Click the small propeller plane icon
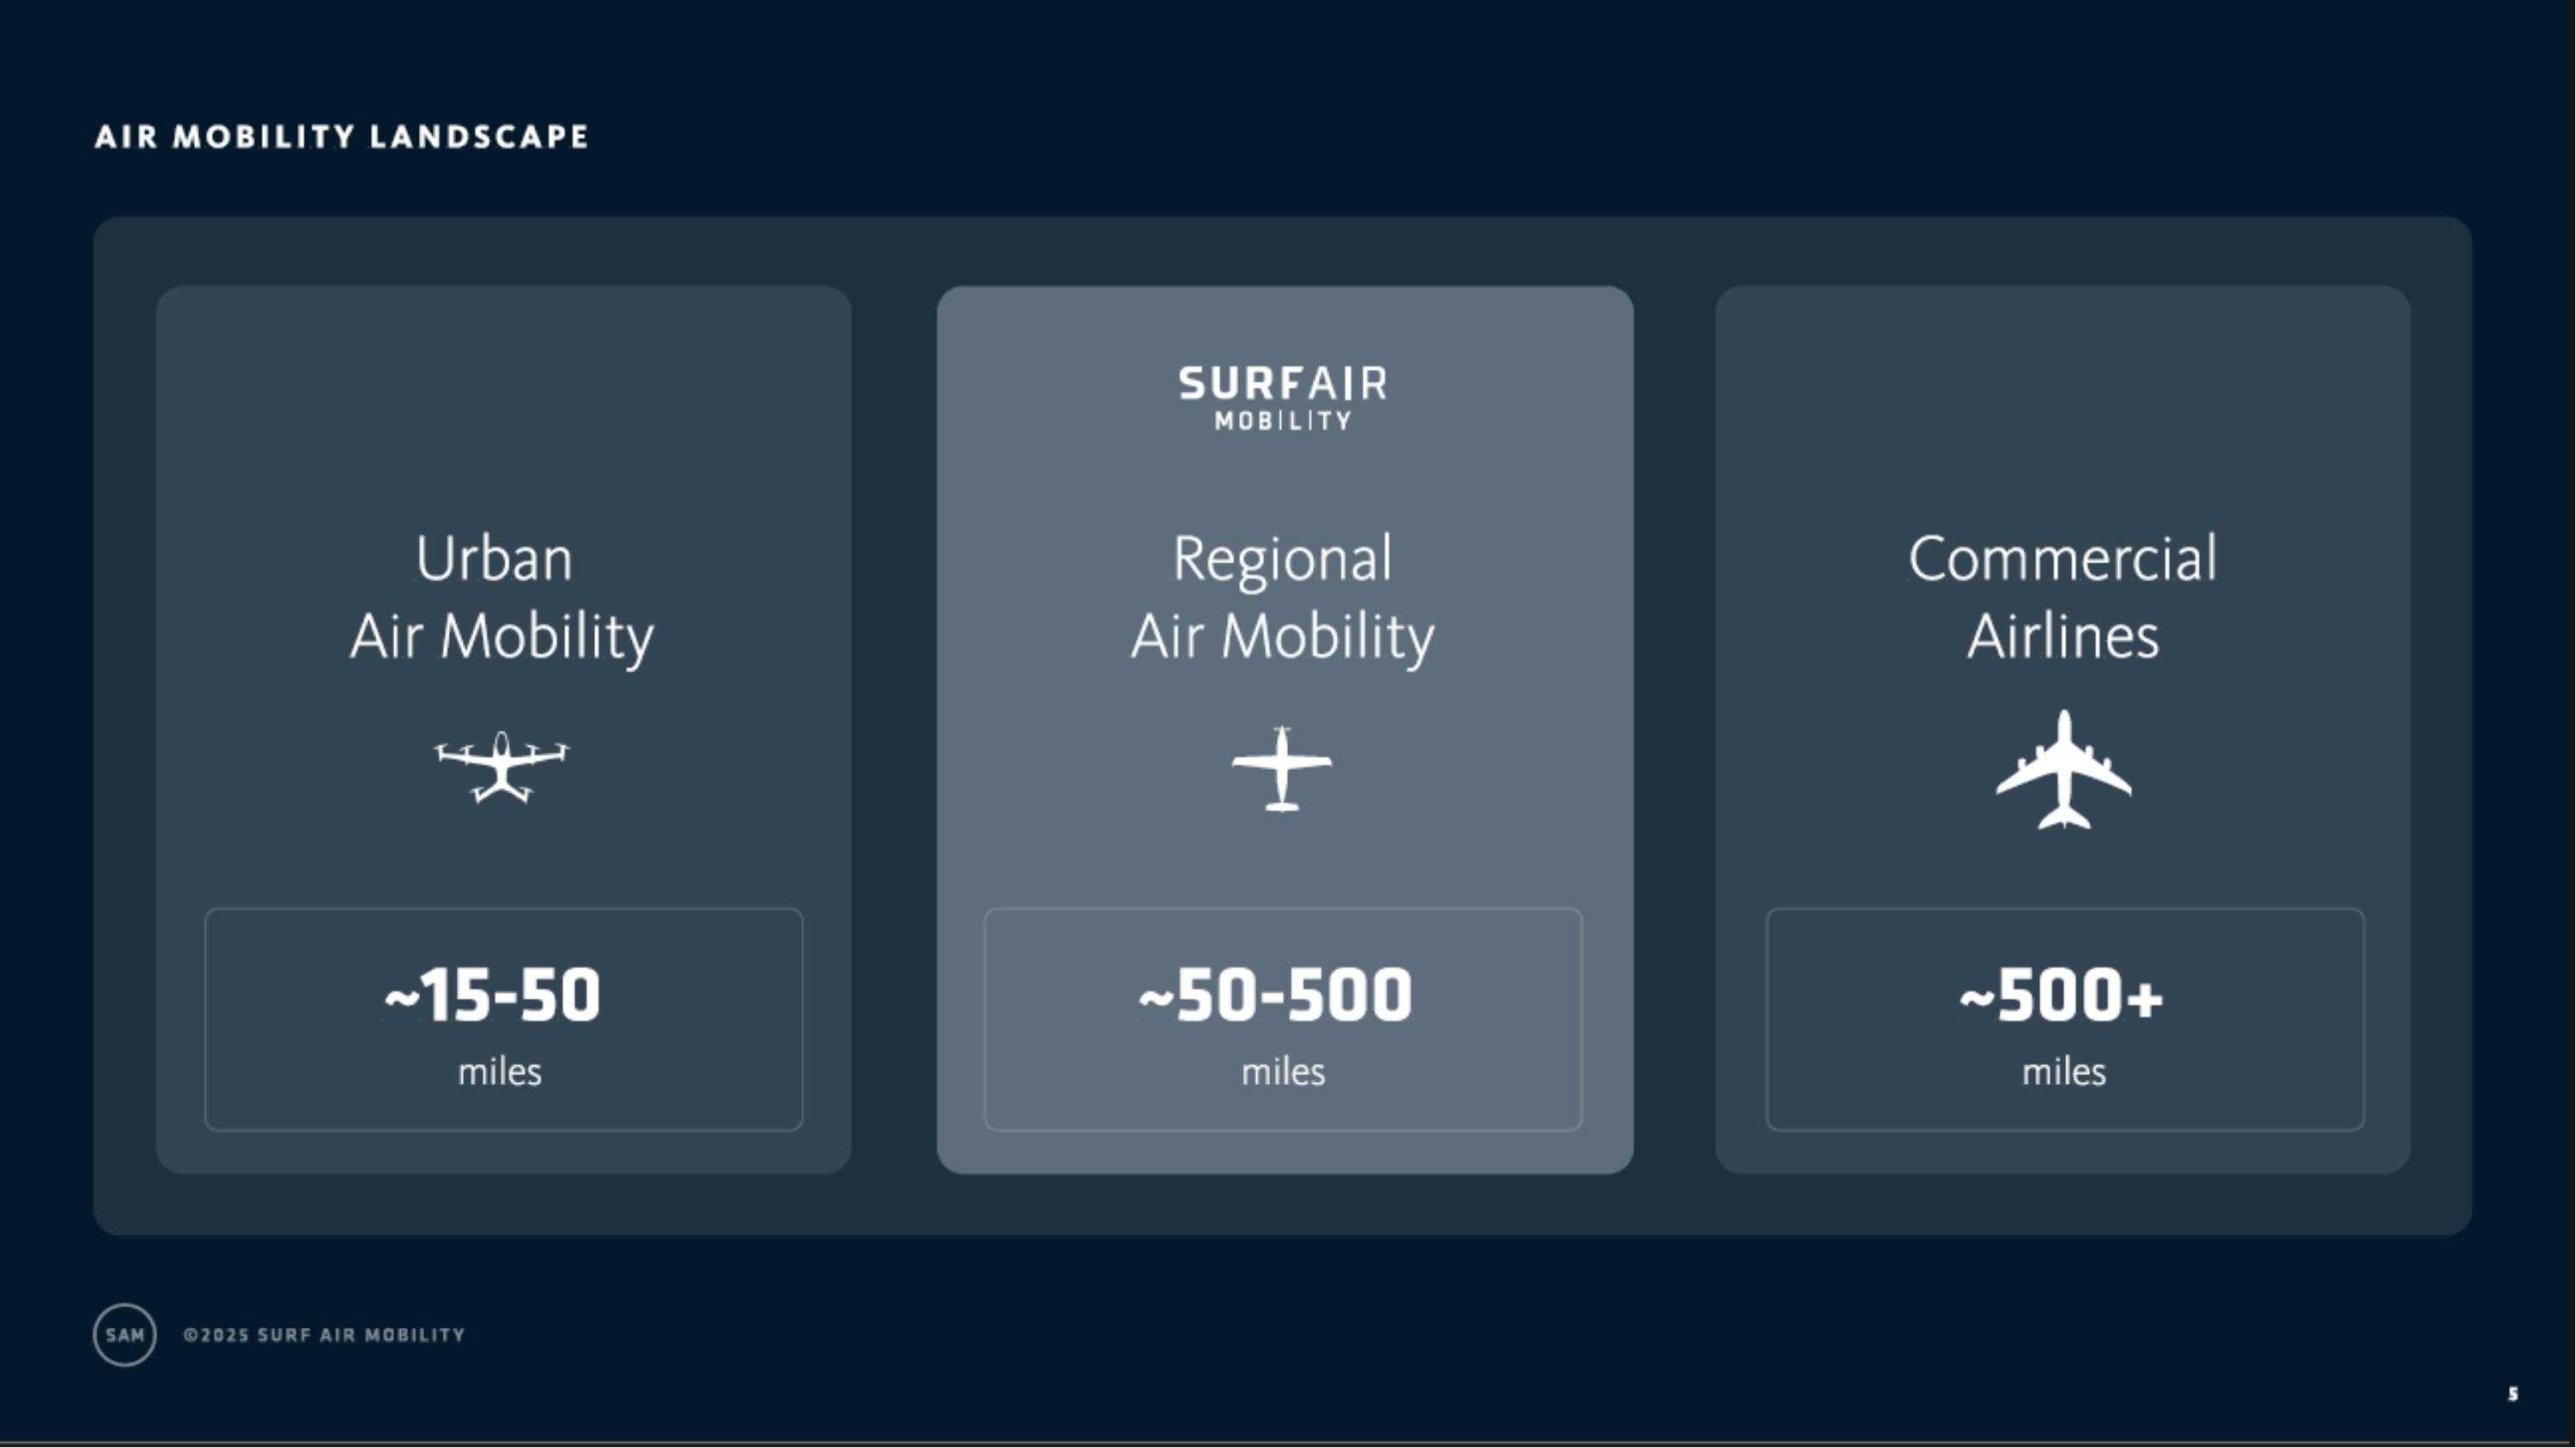This screenshot has width=2576, height=1448. [1281, 768]
